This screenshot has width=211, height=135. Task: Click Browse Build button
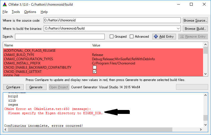pyautogui.click(x=195, y=28)
